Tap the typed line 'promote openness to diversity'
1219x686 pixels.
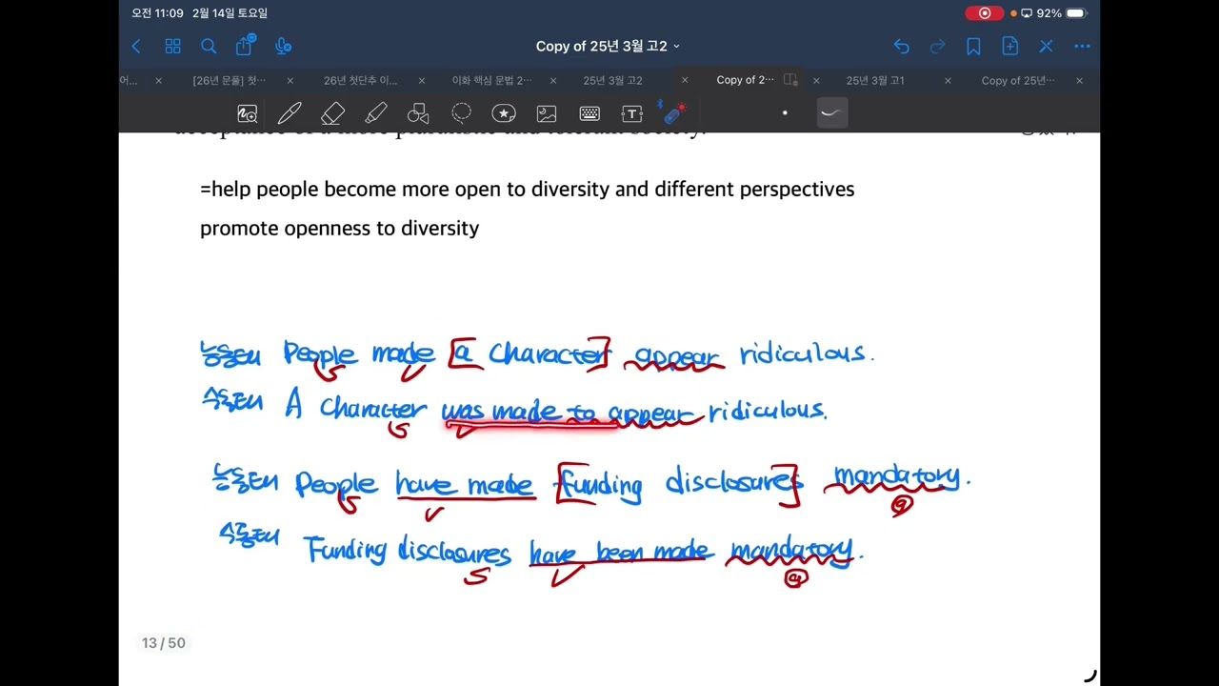point(339,229)
